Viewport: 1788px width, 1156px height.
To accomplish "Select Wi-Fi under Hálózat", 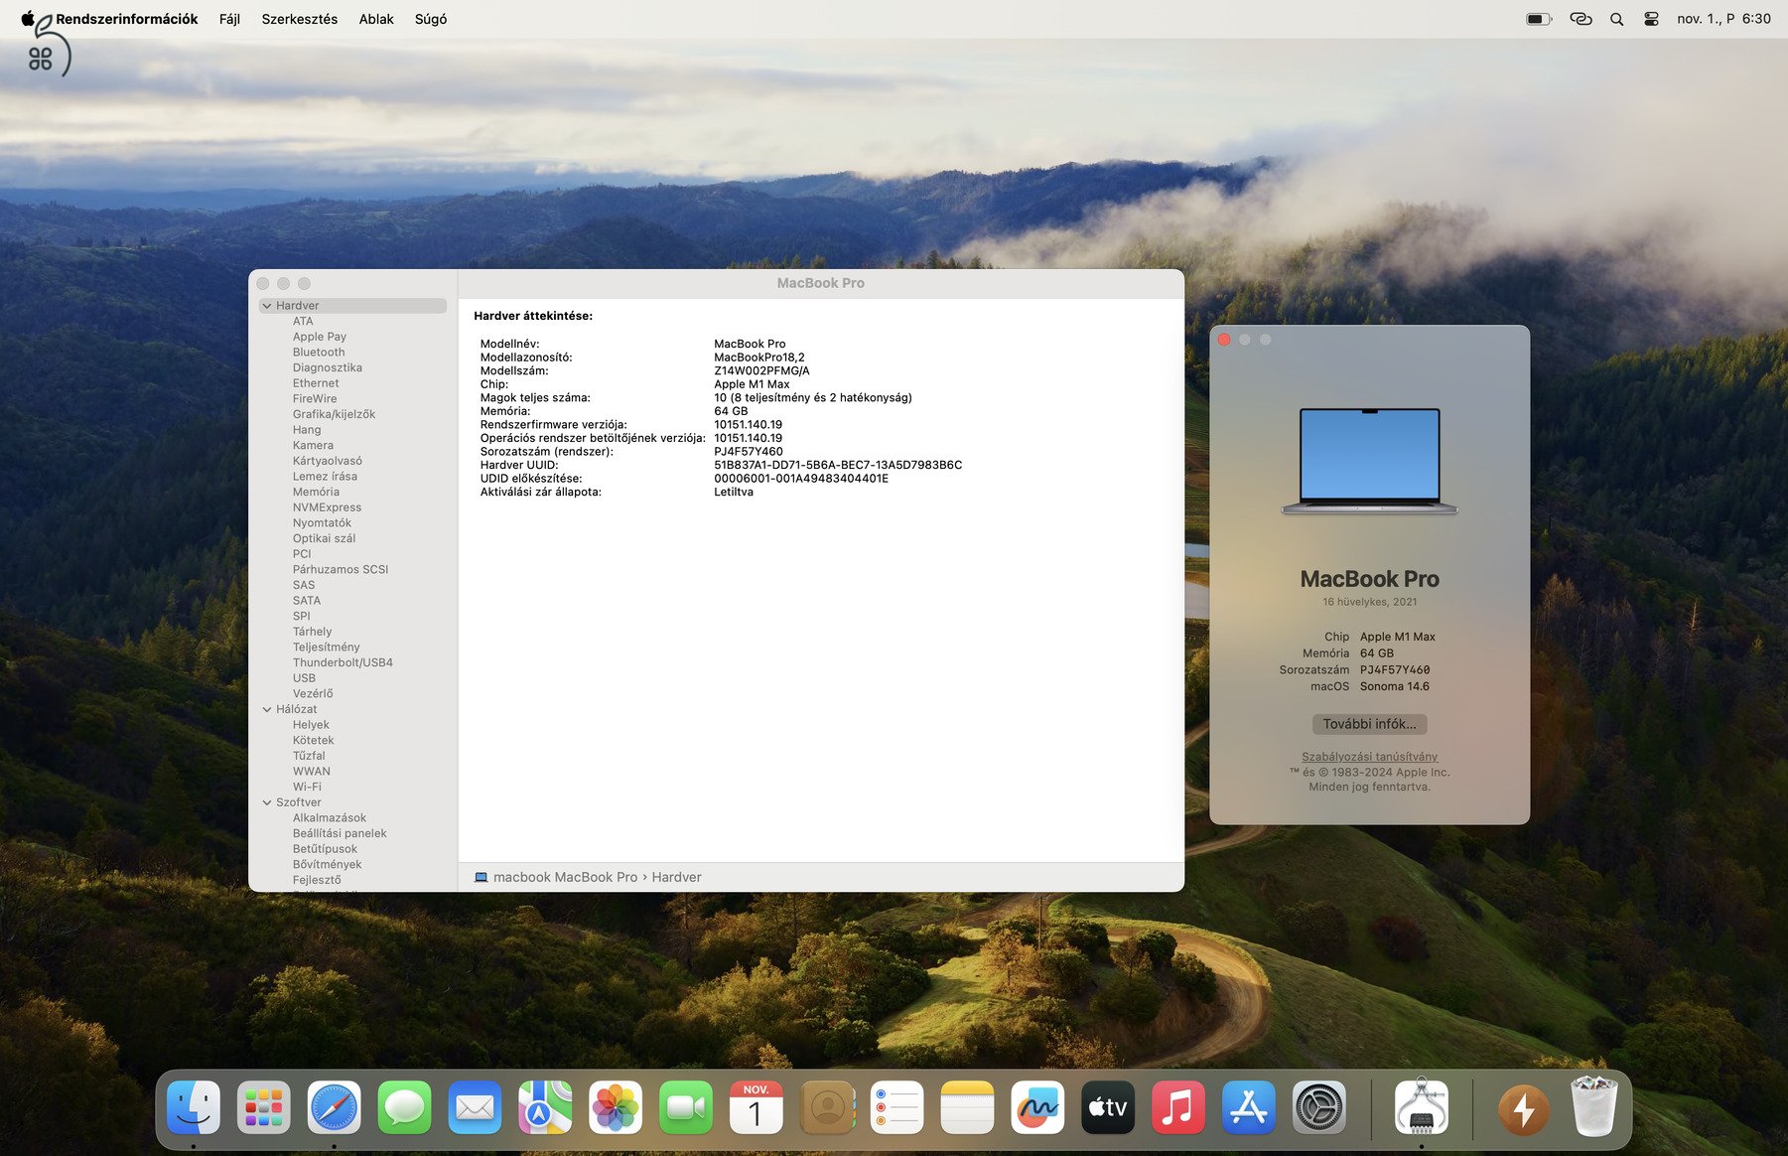I will tap(307, 787).
